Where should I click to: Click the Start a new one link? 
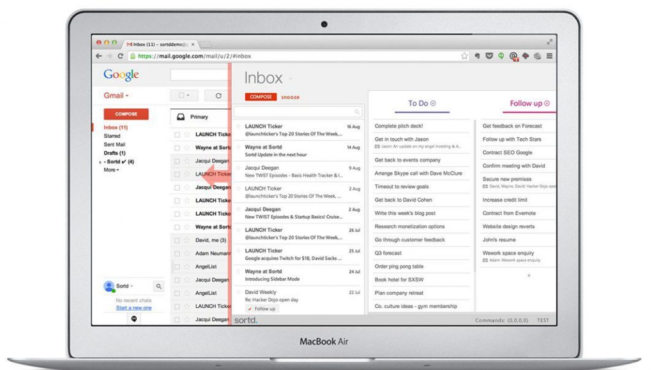click(x=133, y=307)
